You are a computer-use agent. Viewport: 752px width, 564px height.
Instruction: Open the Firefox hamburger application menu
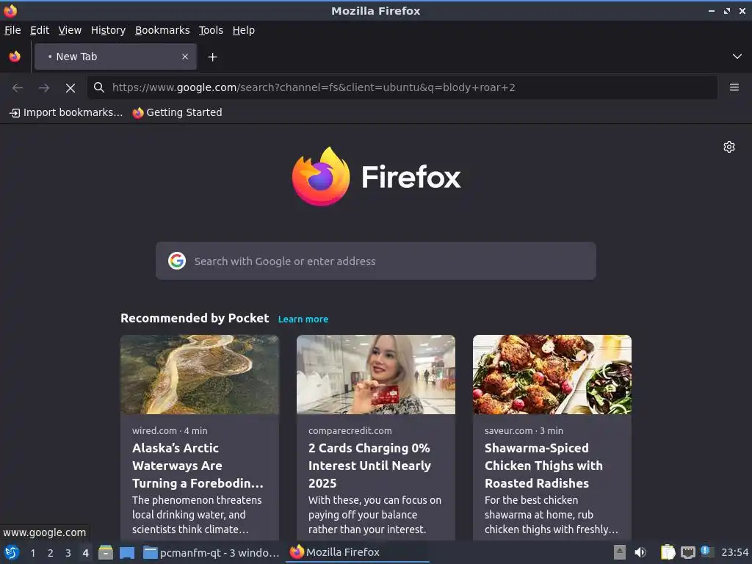[x=734, y=87]
